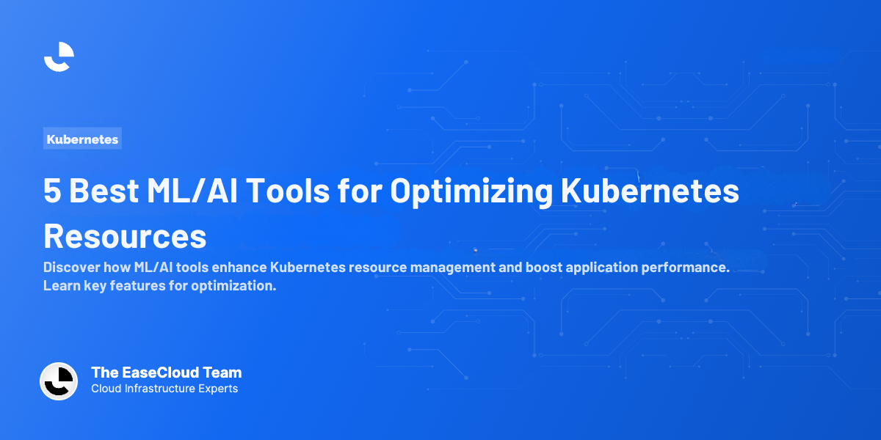Click the small node dot beside the headline

tap(797, 205)
